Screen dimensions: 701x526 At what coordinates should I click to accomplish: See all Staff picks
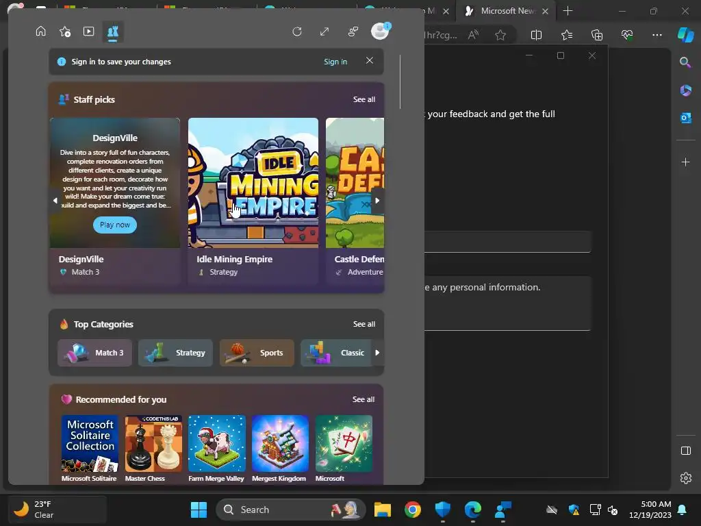pos(364,99)
